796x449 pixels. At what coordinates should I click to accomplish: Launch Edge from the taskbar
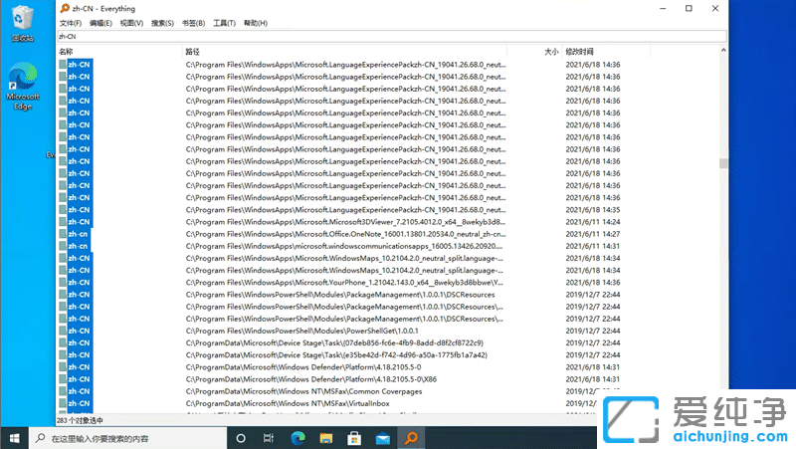298,438
